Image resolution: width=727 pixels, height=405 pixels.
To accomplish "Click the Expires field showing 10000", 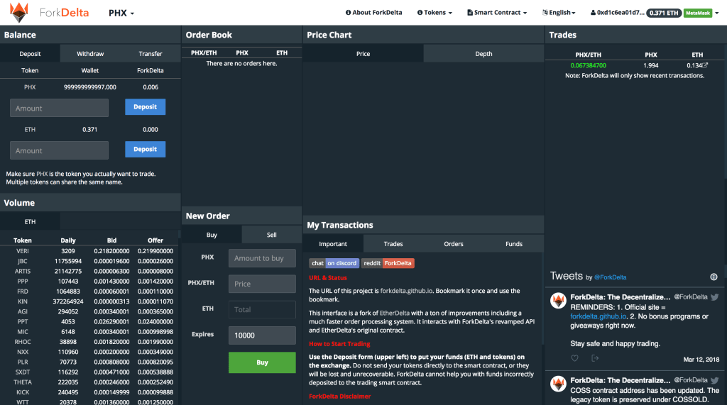I will coord(262,335).
